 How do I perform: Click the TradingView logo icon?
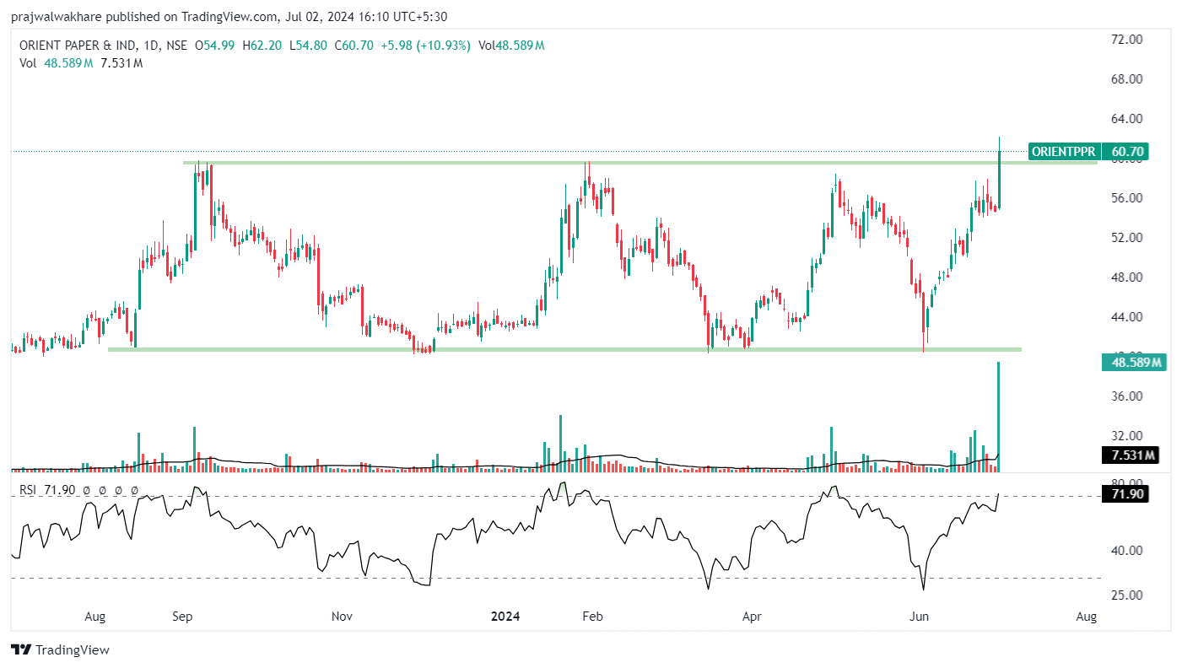21,649
